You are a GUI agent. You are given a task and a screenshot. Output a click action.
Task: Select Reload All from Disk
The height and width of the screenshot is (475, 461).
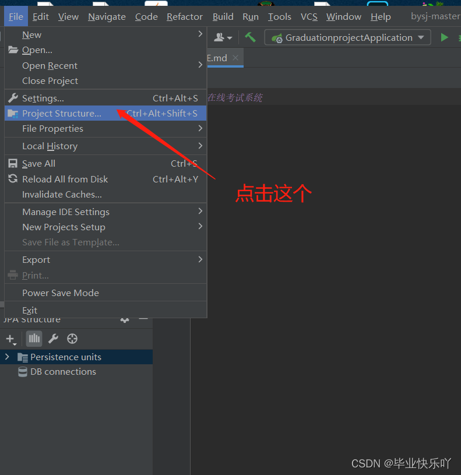(105, 179)
